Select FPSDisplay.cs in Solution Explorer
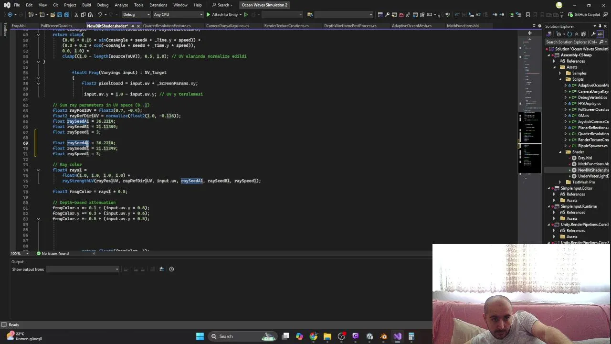 590,104
